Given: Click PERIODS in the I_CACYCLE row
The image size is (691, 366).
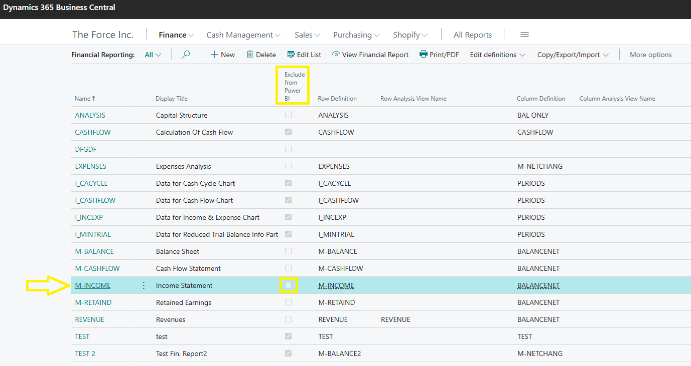Looking at the screenshot, I should 531,183.
